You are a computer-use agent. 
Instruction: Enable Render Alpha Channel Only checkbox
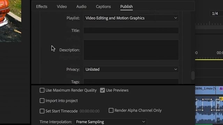pos(111,110)
